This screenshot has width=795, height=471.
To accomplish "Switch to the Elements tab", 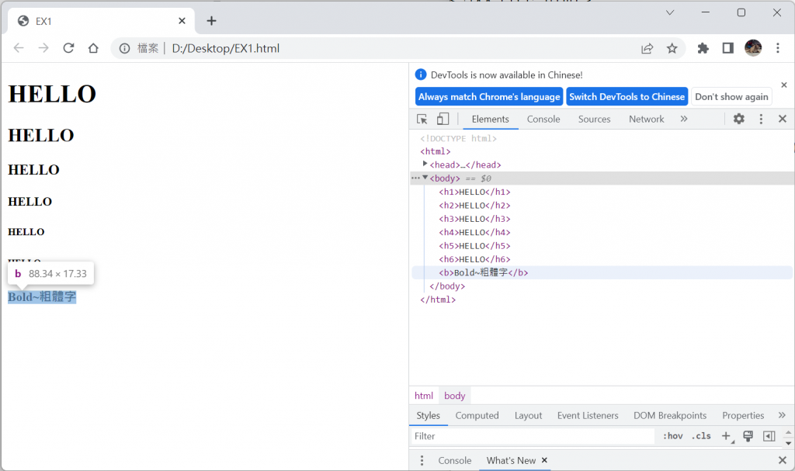I will click(x=491, y=119).
